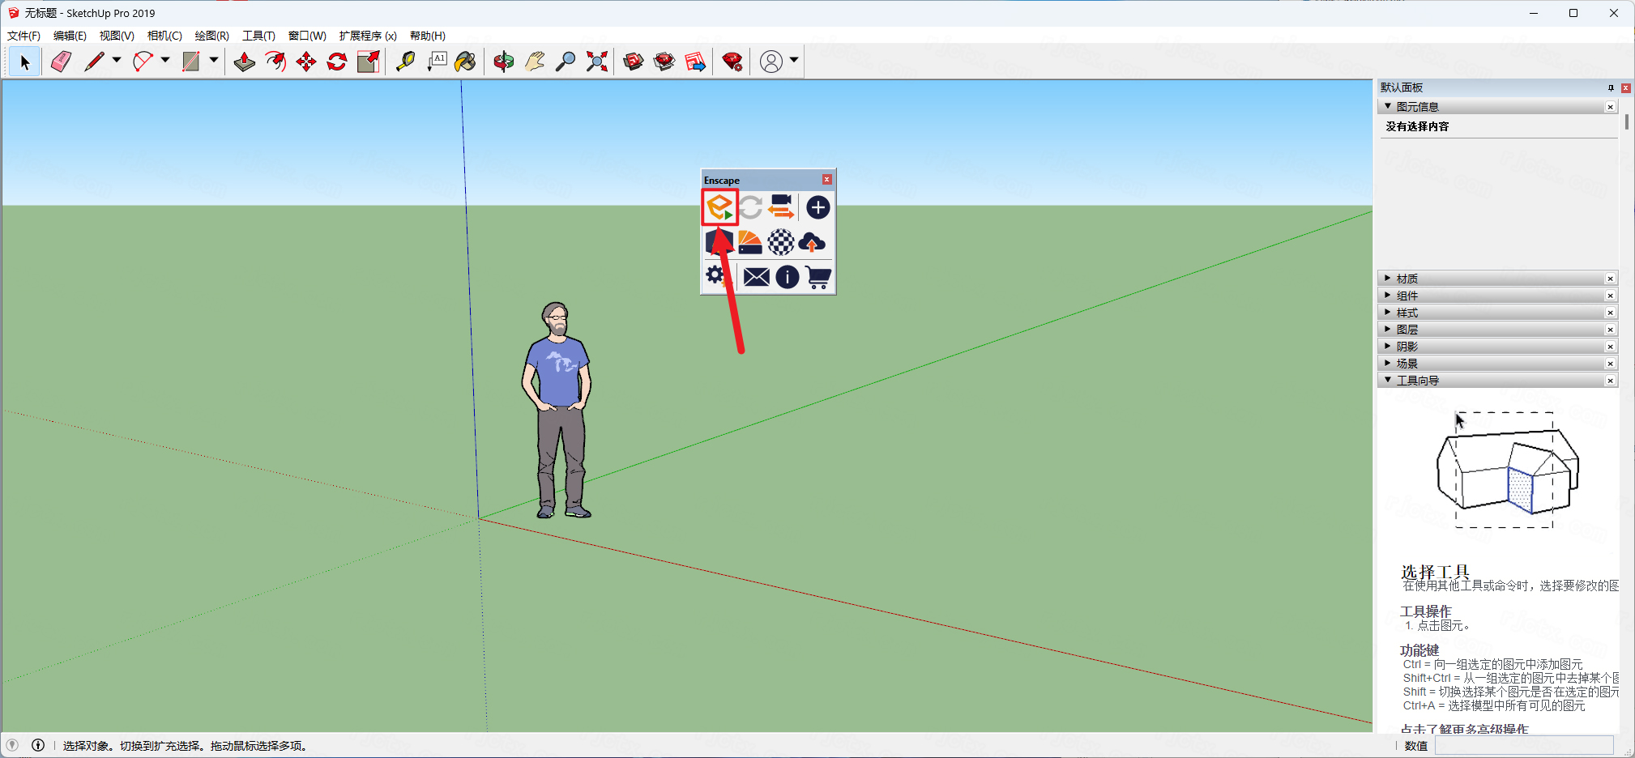Open the Arc tool dropdown arrow
The height and width of the screenshot is (758, 1635).
click(165, 60)
